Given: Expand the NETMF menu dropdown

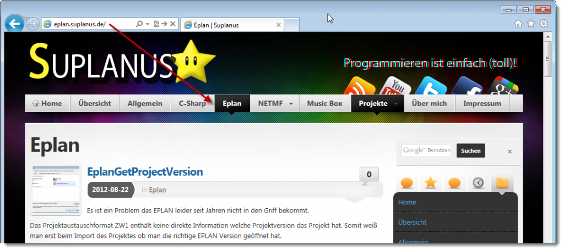Looking at the screenshot, I should (x=291, y=103).
